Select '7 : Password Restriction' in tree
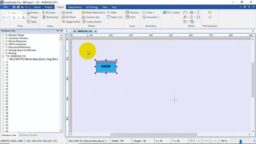256x144 pixels. (18, 47)
